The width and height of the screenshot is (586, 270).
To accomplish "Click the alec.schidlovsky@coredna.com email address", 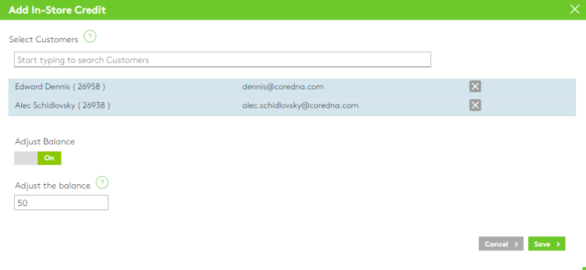I will pos(300,105).
